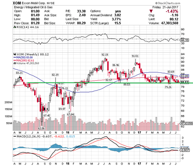Click the EPS value 2.40
Screen dimensions: 193x166
pyautogui.click(x=82, y=15)
